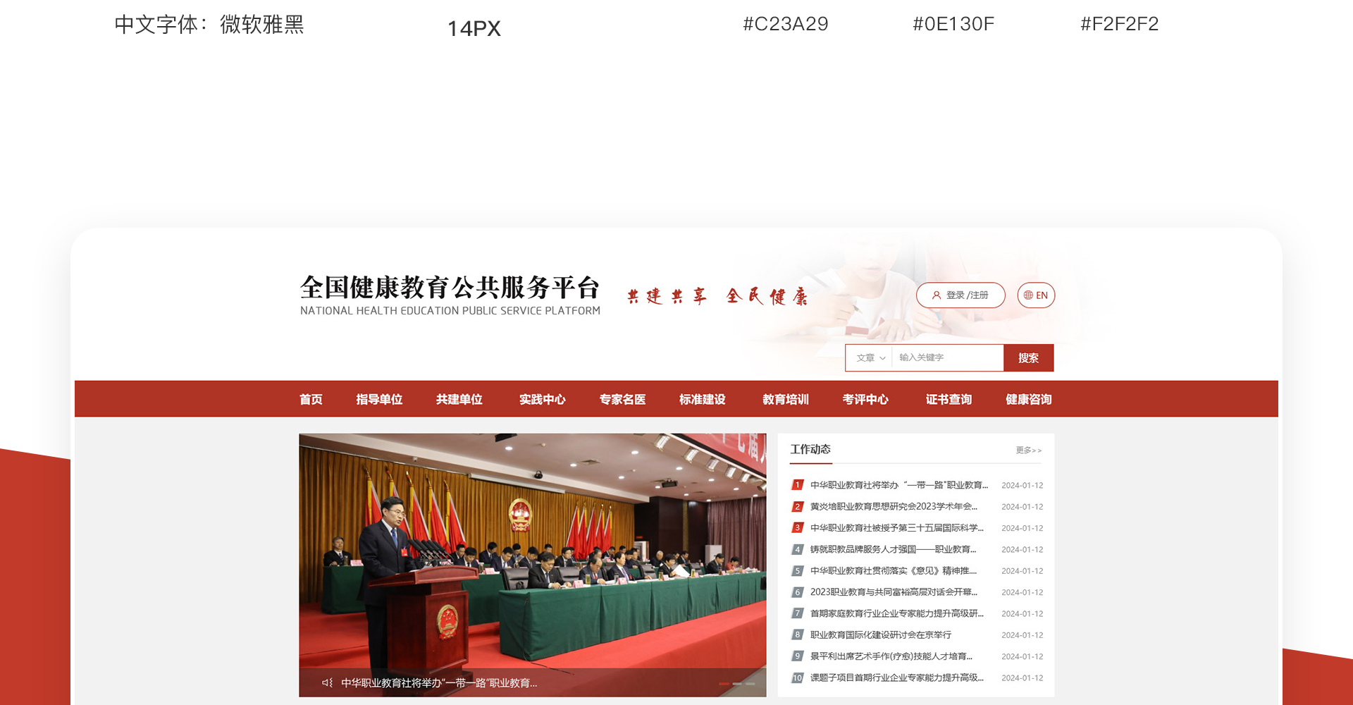Open the 证书查询 navigation item
The image size is (1353, 705).
948,399
